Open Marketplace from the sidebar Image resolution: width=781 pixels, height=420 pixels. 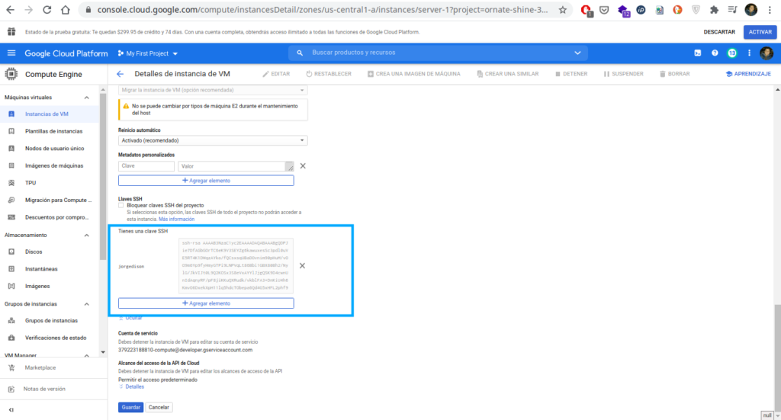coord(40,368)
